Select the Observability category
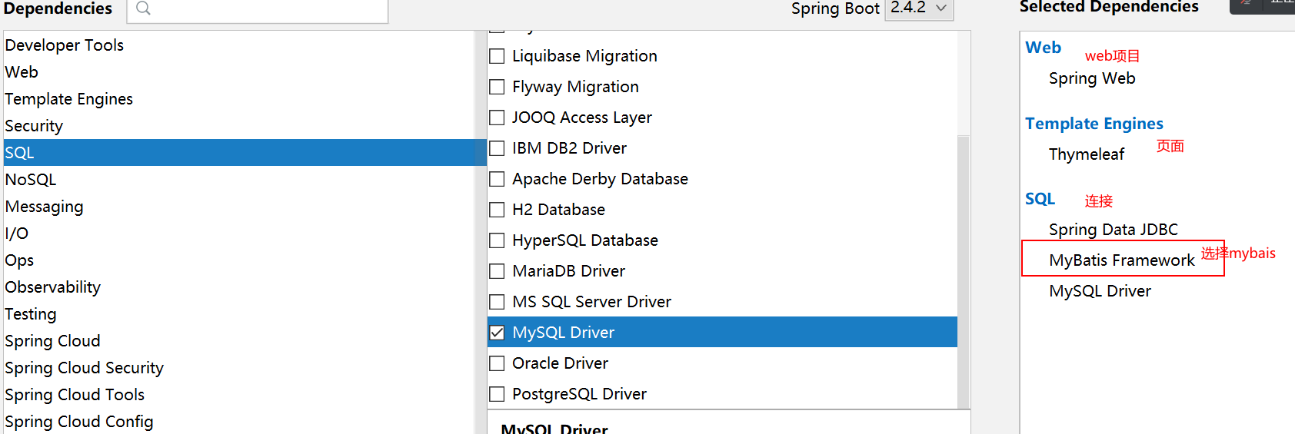This screenshot has height=434, width=1295. (239, 287)
